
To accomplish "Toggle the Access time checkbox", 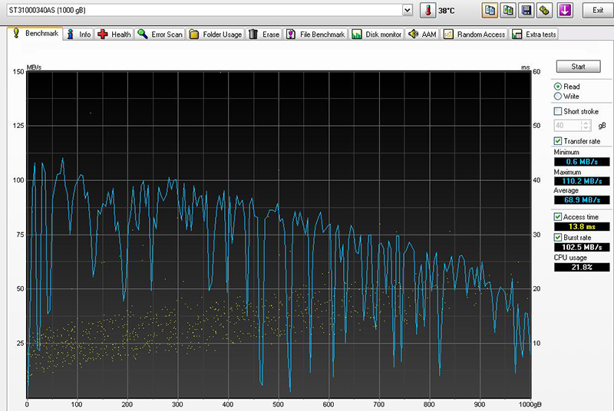I will coord(558,217).
